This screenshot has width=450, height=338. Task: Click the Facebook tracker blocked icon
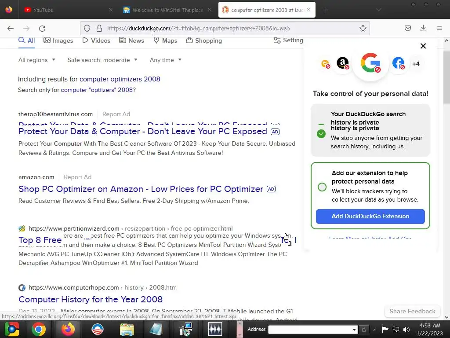point(398,63)
